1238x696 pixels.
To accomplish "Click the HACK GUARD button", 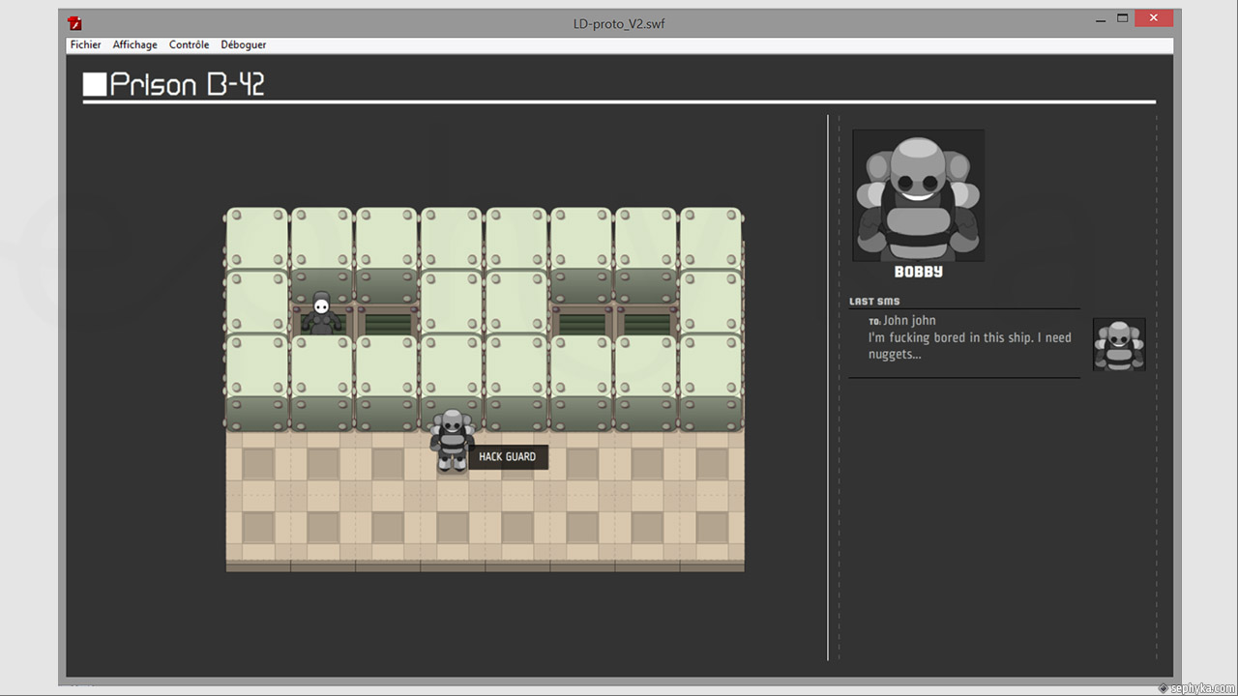I will 508,457.
